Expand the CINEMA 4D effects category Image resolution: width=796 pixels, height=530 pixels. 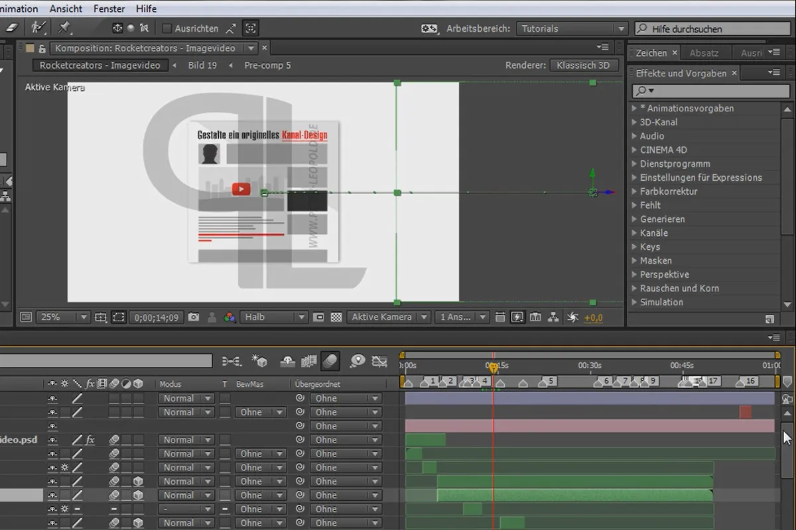(634, 150)
